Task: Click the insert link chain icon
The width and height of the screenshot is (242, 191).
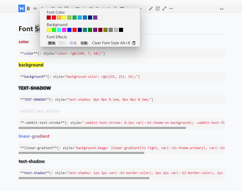Action: 35,8
